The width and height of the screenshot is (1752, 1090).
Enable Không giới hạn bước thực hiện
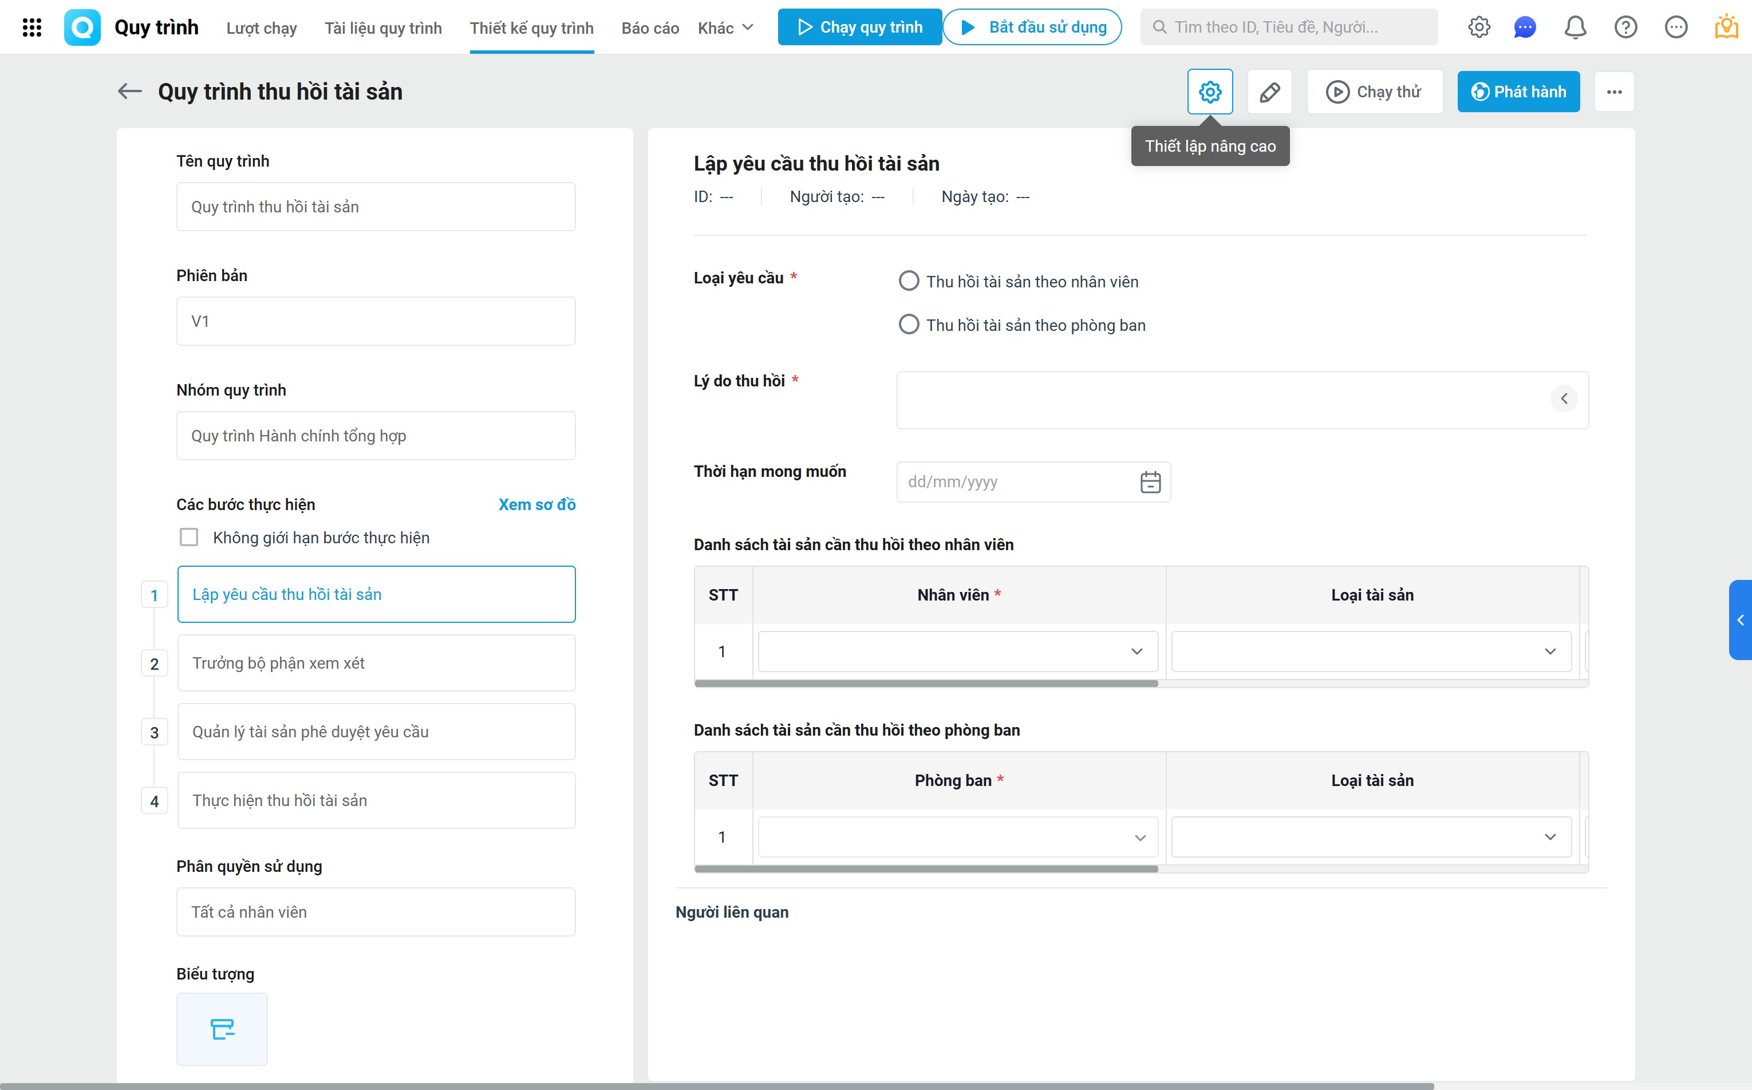(189, 538)
